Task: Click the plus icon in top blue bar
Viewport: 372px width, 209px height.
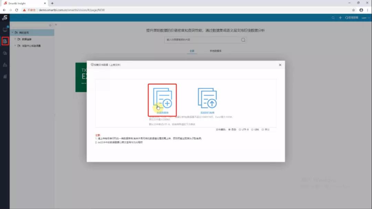Action: click(340, 18)
